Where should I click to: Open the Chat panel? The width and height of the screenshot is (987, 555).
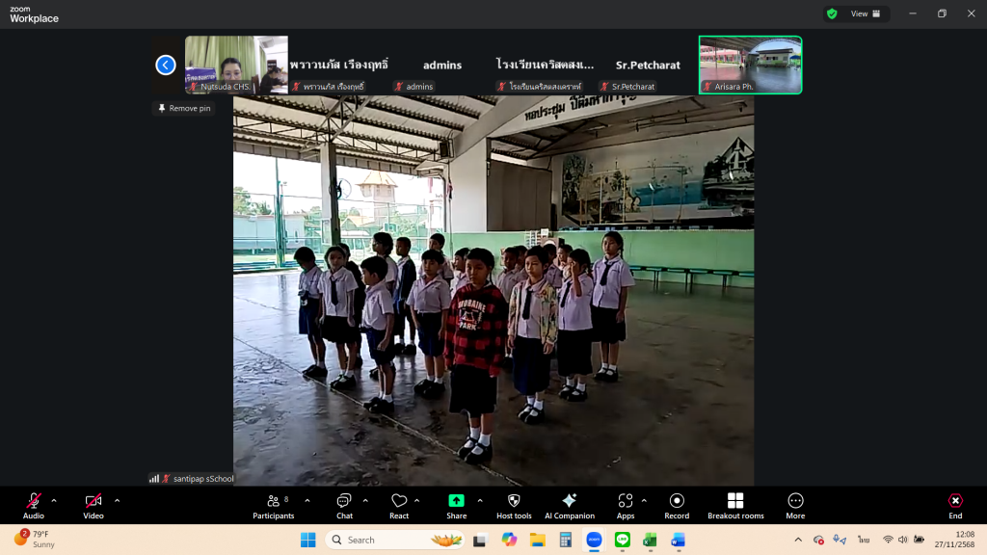click(344, 505)
